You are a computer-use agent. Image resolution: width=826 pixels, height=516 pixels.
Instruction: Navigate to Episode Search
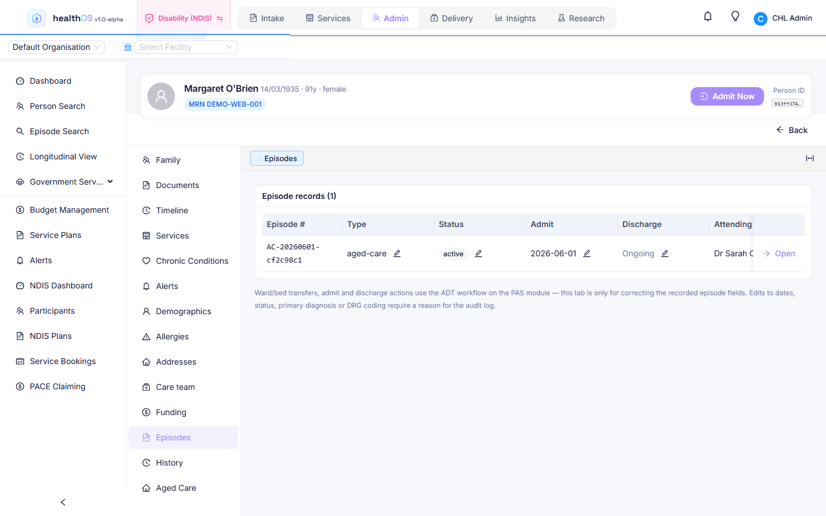click(x=63, y=131)
